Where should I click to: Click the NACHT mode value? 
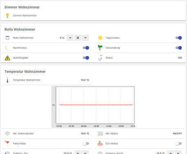point(177,133)
